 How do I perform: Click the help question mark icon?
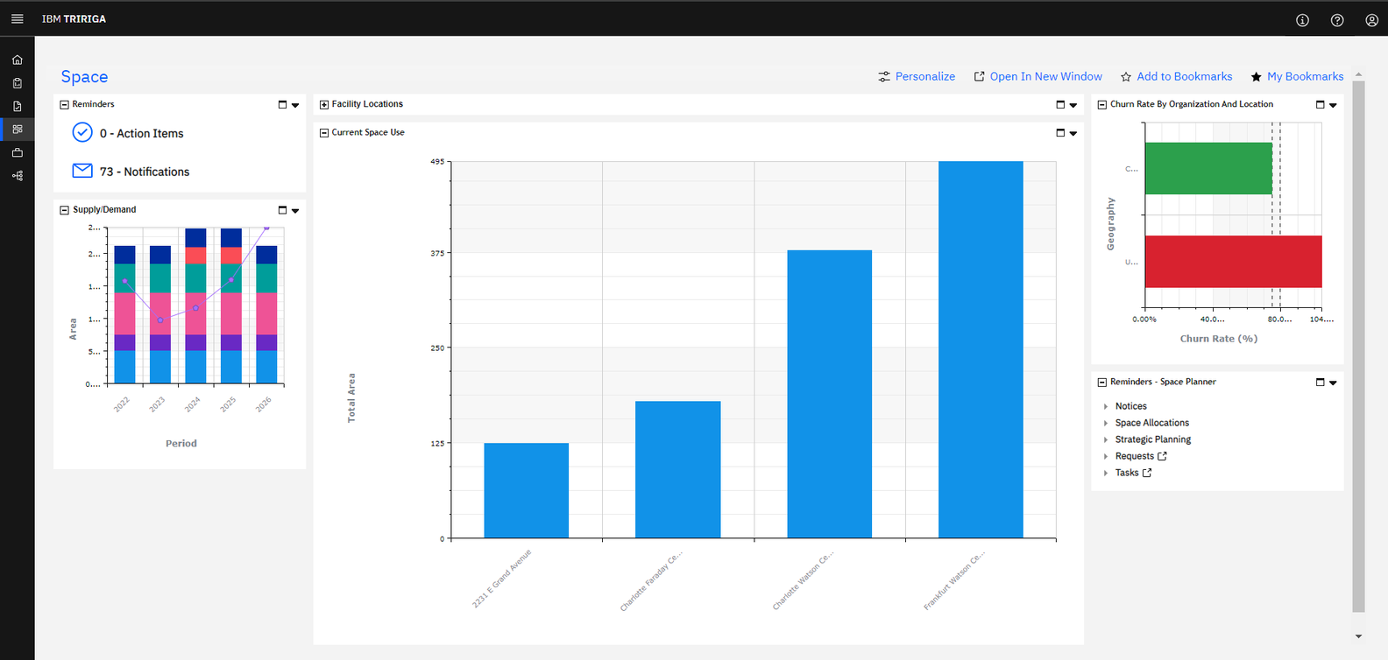1336,20
